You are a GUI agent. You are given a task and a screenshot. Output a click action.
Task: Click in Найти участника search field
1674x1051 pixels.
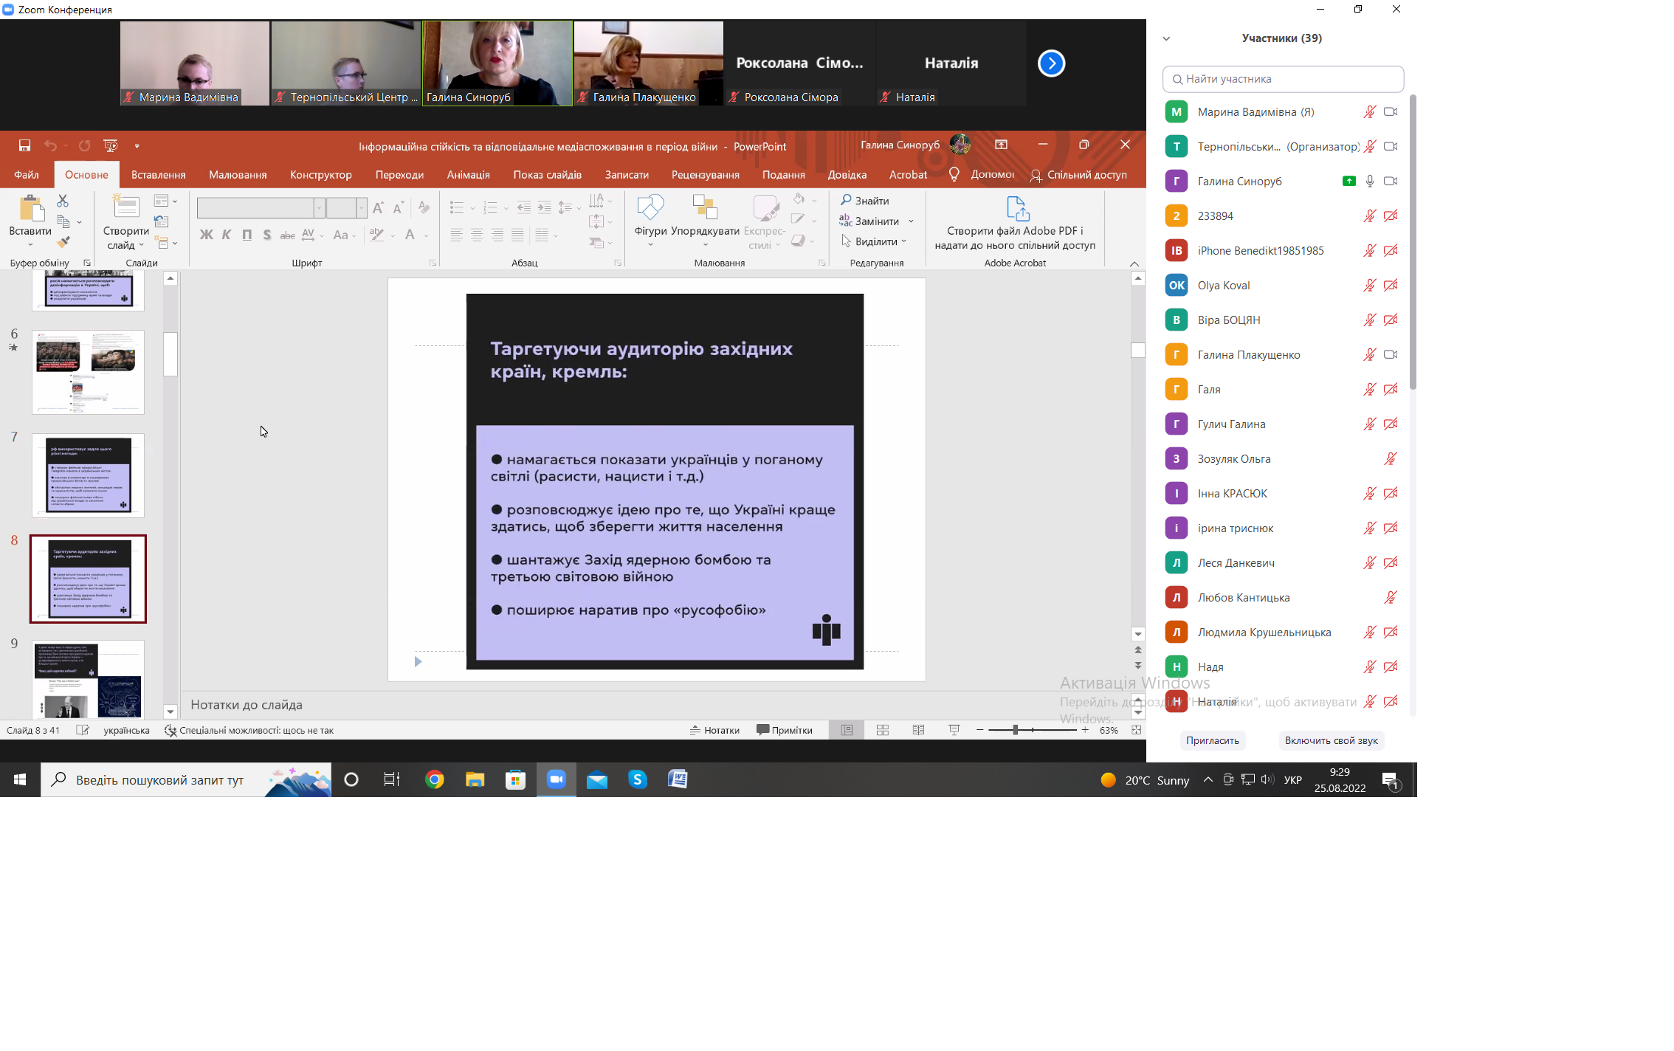coord(1283,79)
